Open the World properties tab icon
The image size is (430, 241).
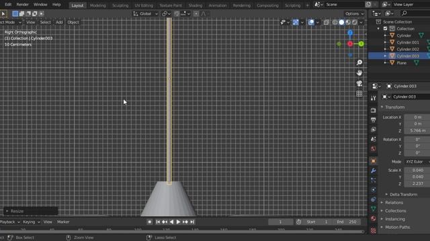point(374,149)
